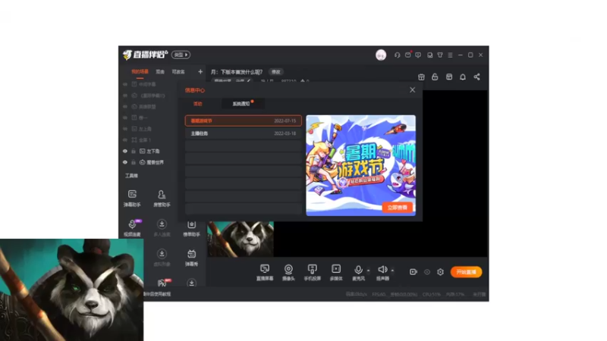The image size is (607, 341).
Task: Select the 暑期游戏节 notice row
Action: click(243, 120)
